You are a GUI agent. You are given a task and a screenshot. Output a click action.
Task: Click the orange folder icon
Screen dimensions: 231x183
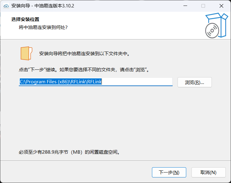26,53
